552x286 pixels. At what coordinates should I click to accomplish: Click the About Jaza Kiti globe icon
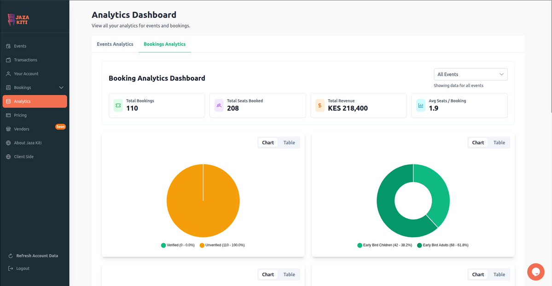point(8,143)
